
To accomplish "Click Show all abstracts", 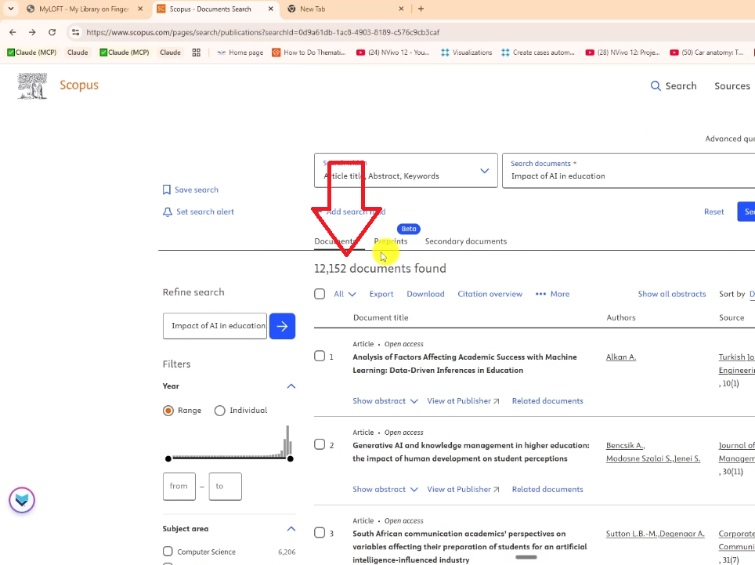I will coord(672,294).
